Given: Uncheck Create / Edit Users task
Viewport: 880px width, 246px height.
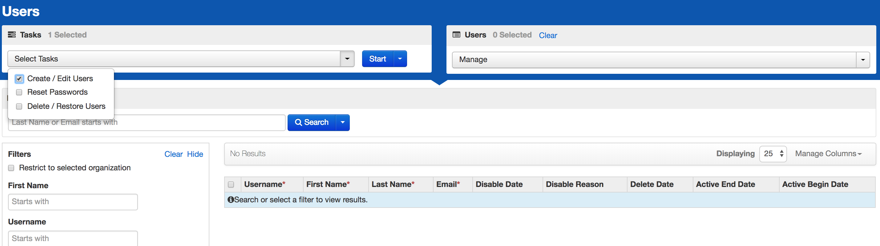Looking at the screenshot, I should 19,79.
